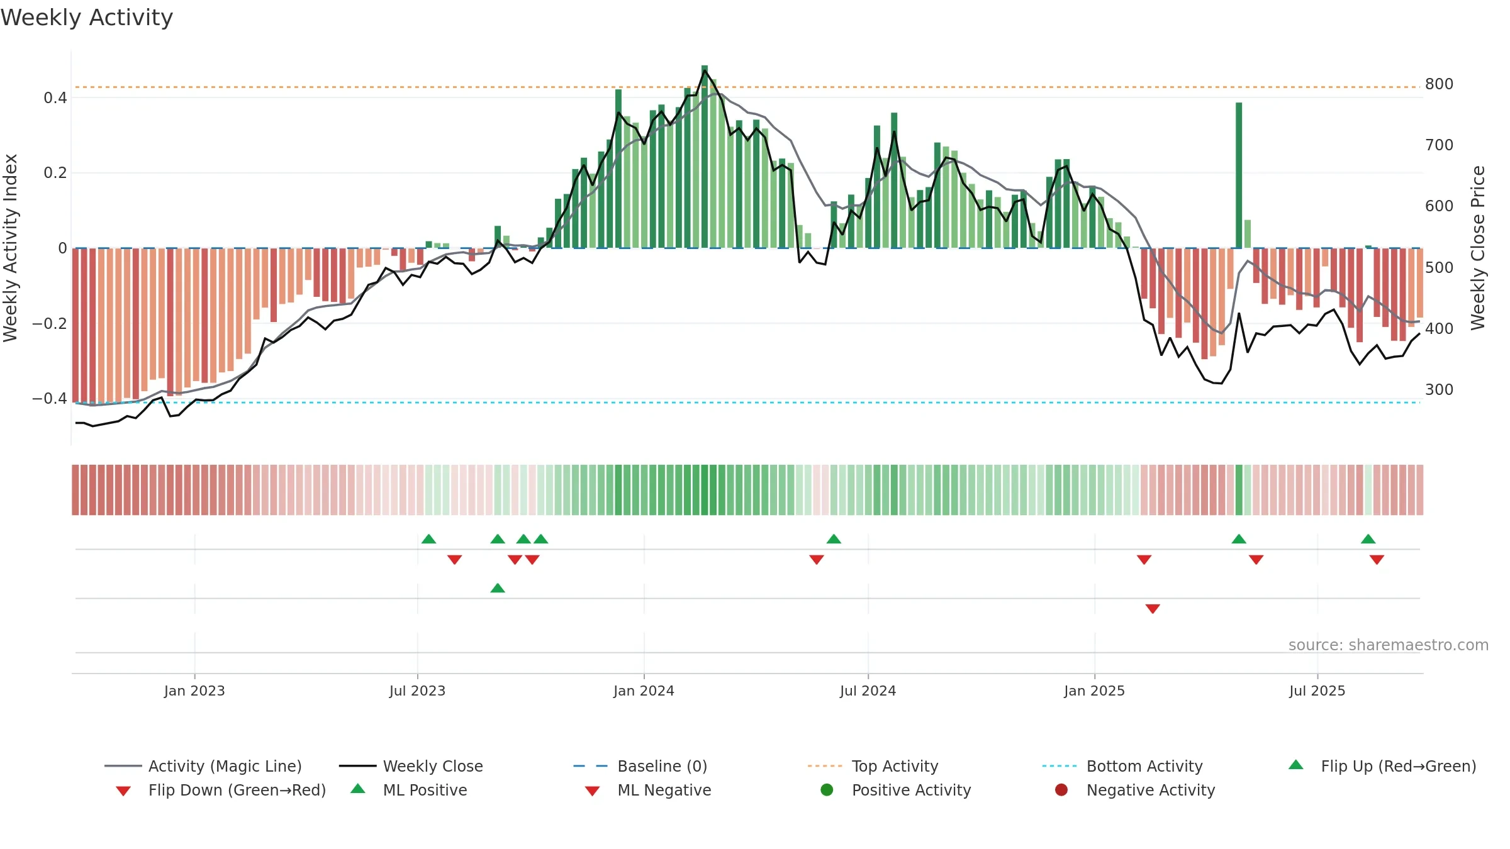
Task: Click the 0.4 activity tick label
Action: (x=55, y=97)
